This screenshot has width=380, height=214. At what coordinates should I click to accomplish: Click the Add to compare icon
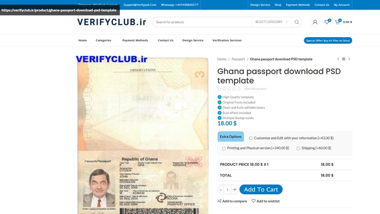[219, 201]
